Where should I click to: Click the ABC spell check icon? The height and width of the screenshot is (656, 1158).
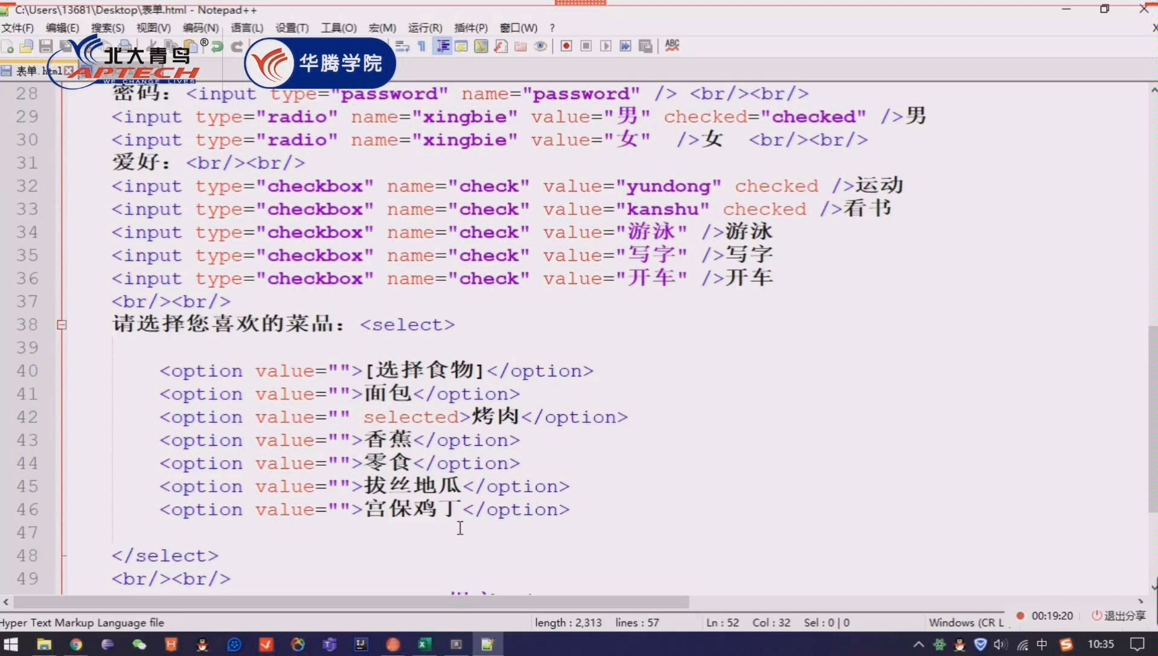point(672,46)
